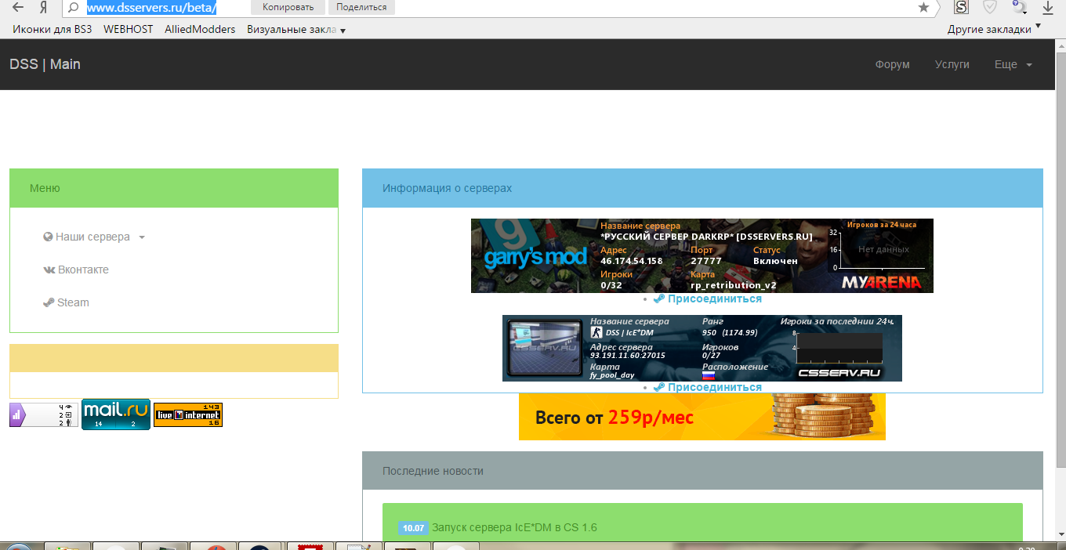Expand the Еще navigation dropdown

pyautogui.click(x=1013, y=64)
